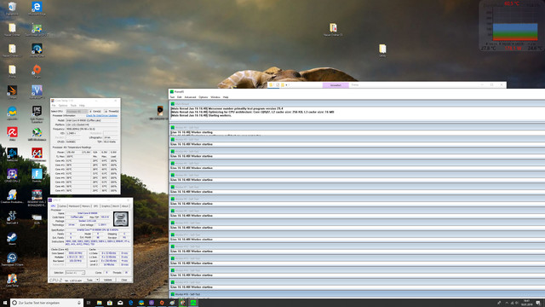The height and width of the screenshot is (307, 545).
Task: Launch Microsoft Edge from the desktop
Action: tap(37, 8)
